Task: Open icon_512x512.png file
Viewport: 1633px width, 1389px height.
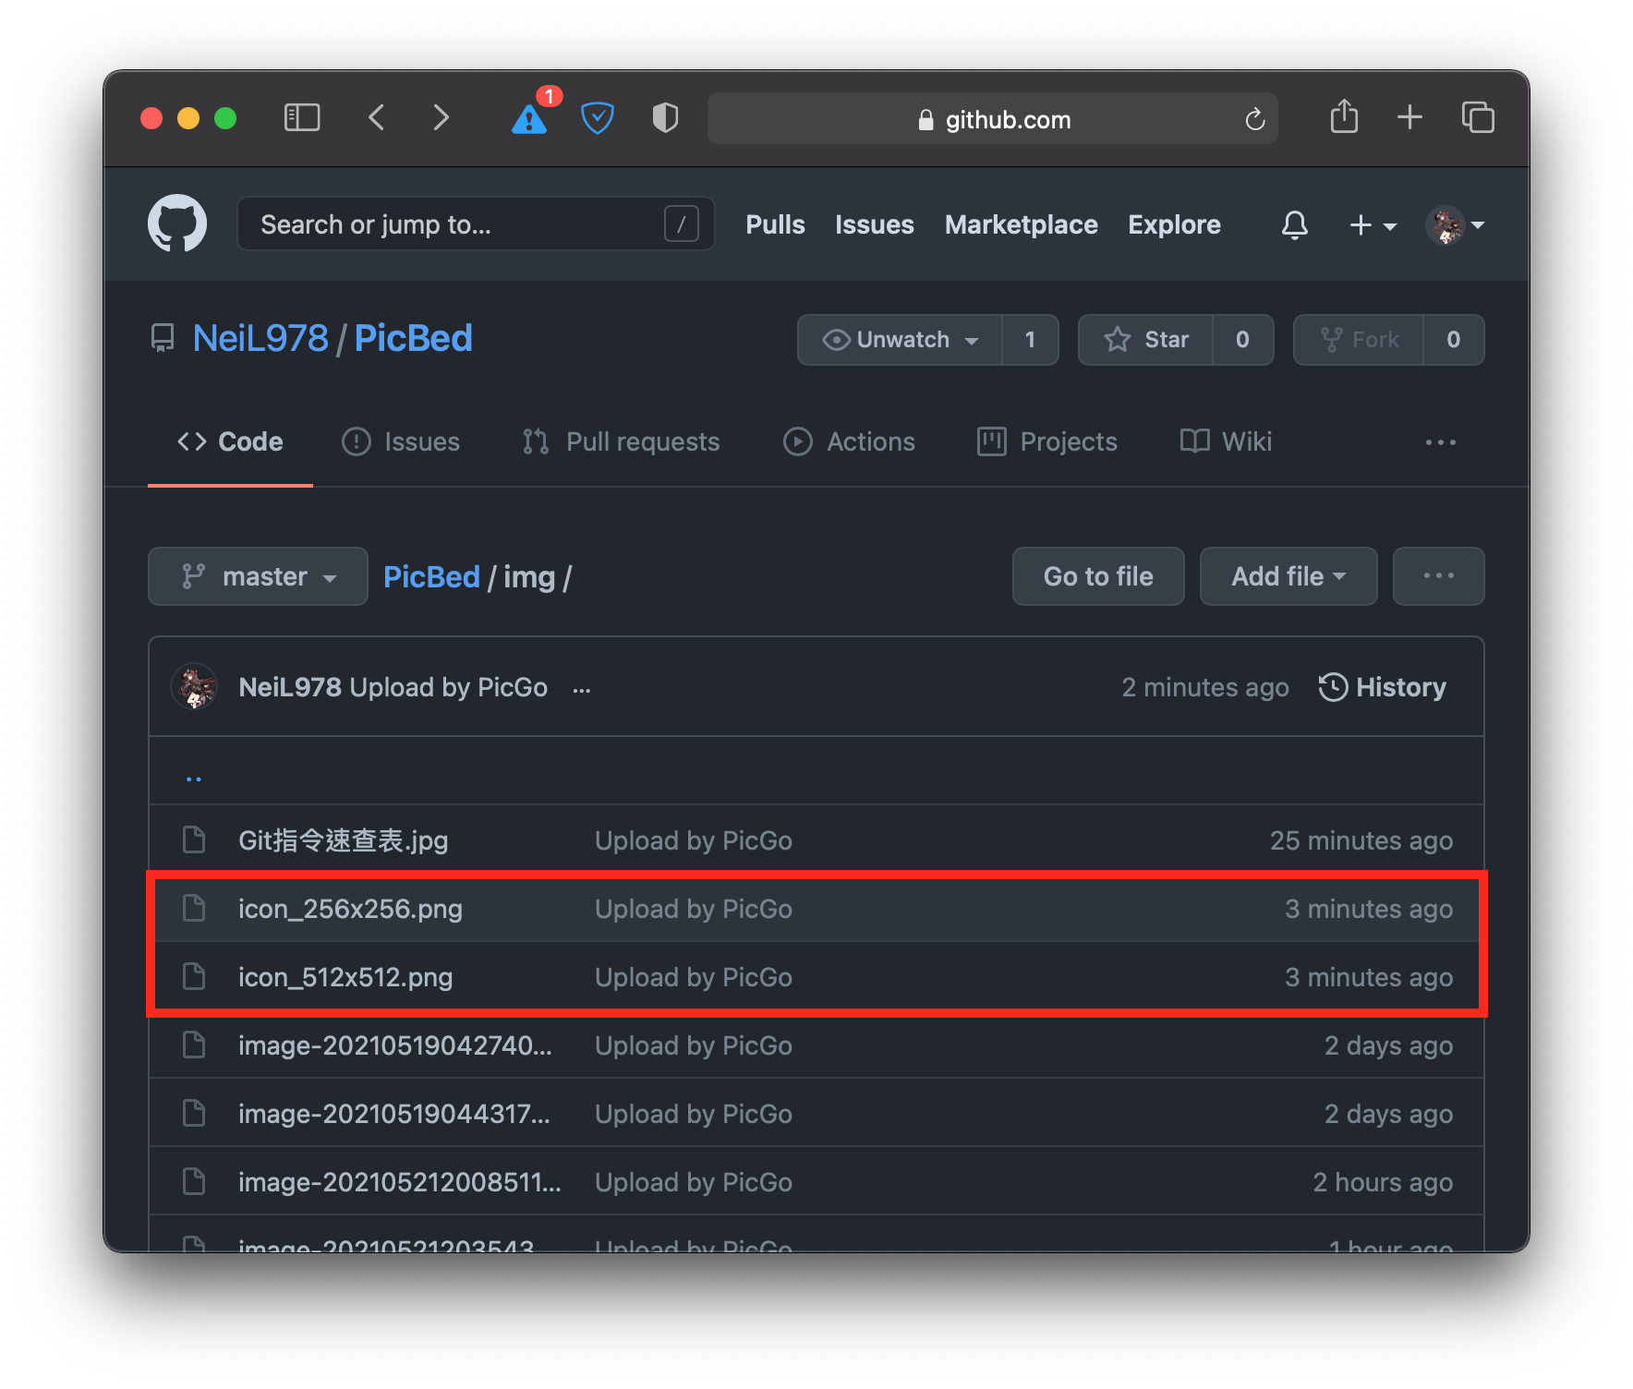Action: point(345,977)
